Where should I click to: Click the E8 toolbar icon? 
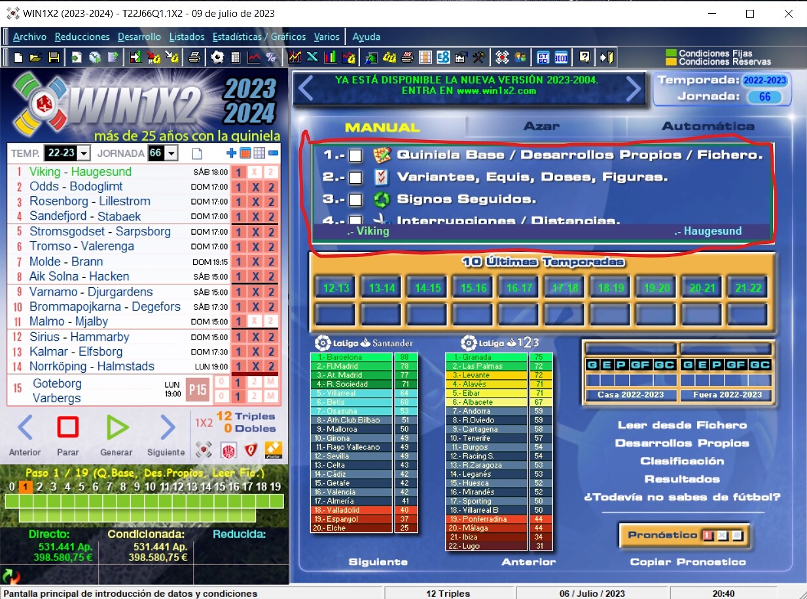pos(443,58)
